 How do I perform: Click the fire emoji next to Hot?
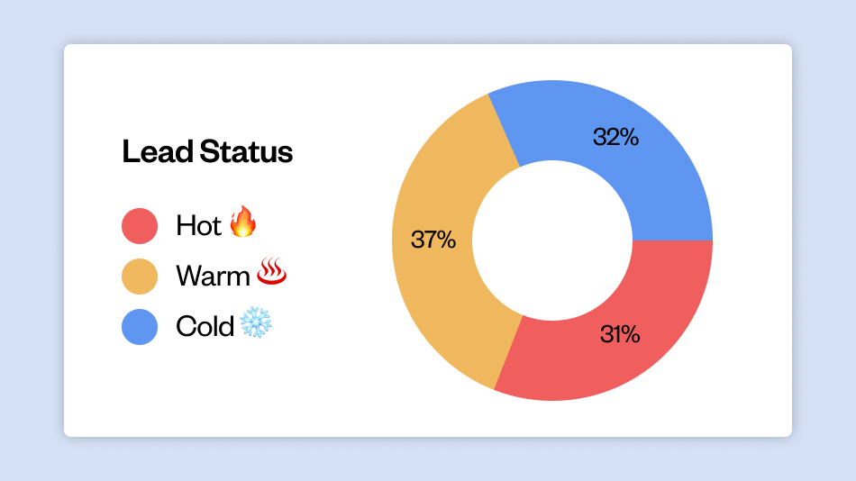point(242,222)
